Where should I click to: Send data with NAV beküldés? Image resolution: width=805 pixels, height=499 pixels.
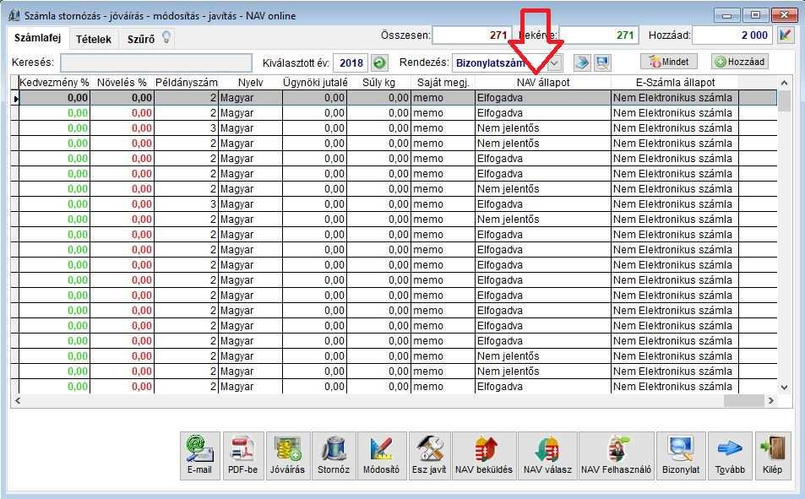point(484,455)
